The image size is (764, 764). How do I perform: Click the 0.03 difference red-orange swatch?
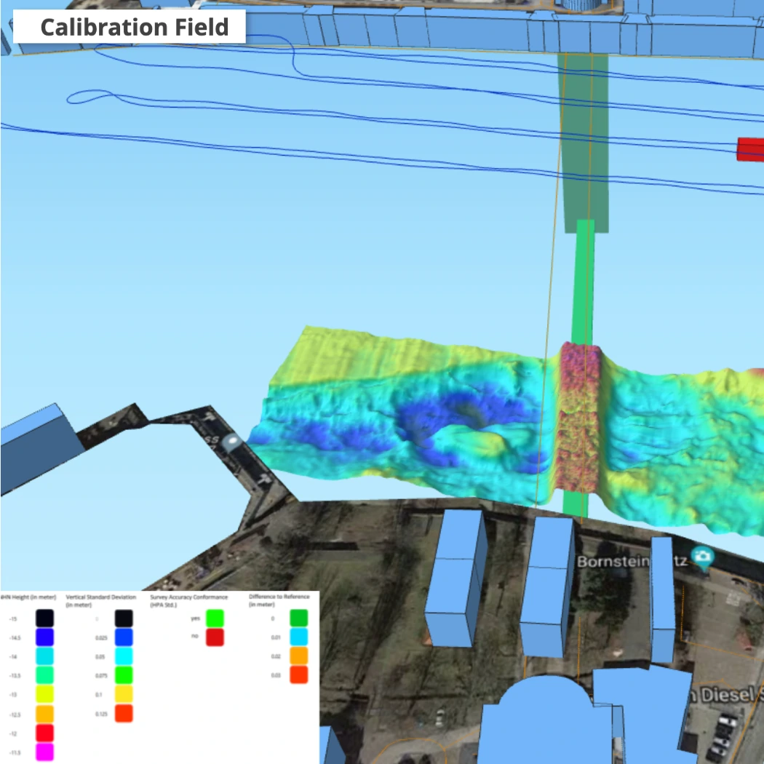pos(298,675)
